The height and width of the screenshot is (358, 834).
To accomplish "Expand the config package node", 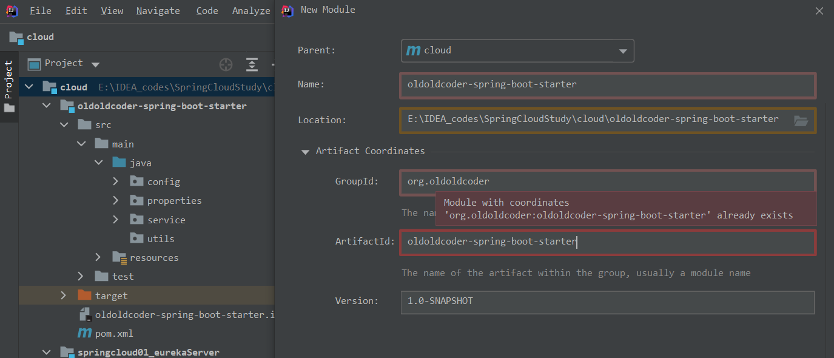I will tap(116, 181).
